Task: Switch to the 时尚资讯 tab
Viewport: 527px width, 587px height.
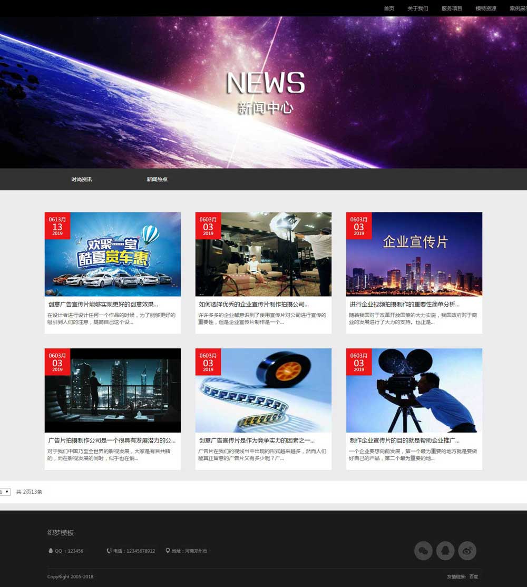Action: pos(82,180)
